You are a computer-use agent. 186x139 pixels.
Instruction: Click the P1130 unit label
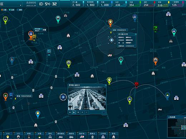tap(40, 30)
